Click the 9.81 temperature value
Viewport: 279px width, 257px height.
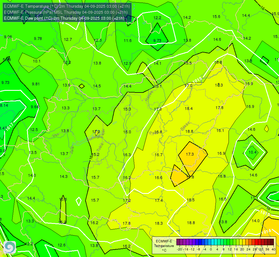tap(36, 84)
